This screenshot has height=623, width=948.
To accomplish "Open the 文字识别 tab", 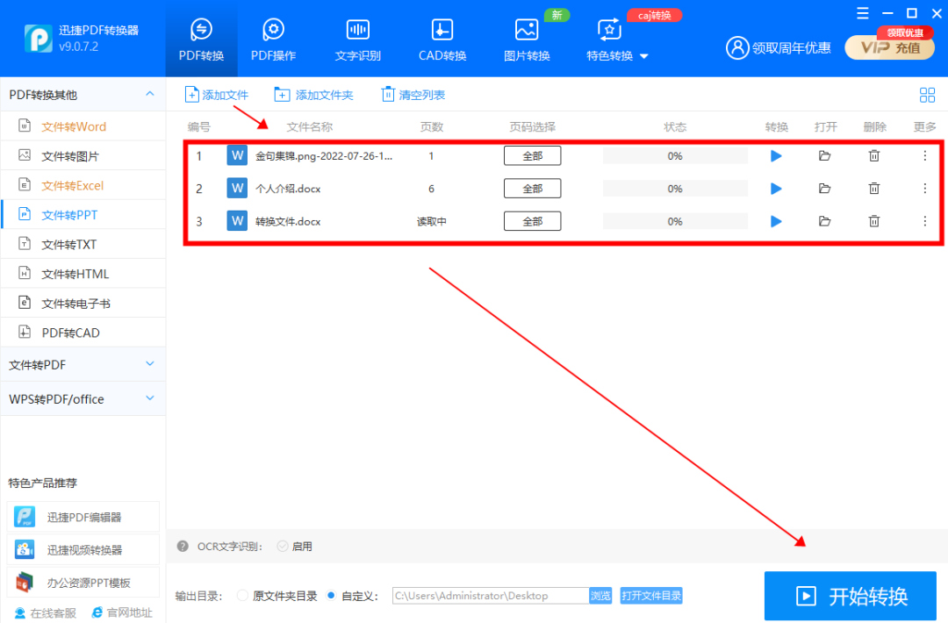I will [358, 39].
